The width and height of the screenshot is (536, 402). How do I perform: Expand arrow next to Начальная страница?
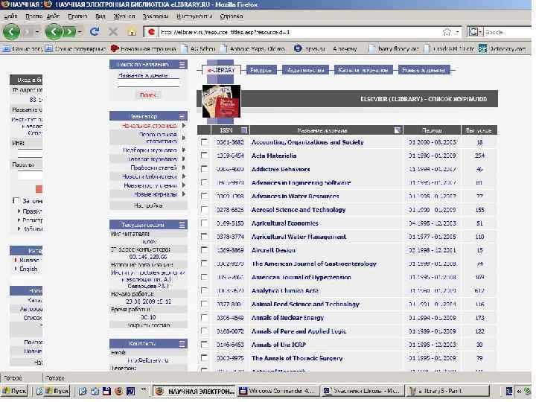184,126
